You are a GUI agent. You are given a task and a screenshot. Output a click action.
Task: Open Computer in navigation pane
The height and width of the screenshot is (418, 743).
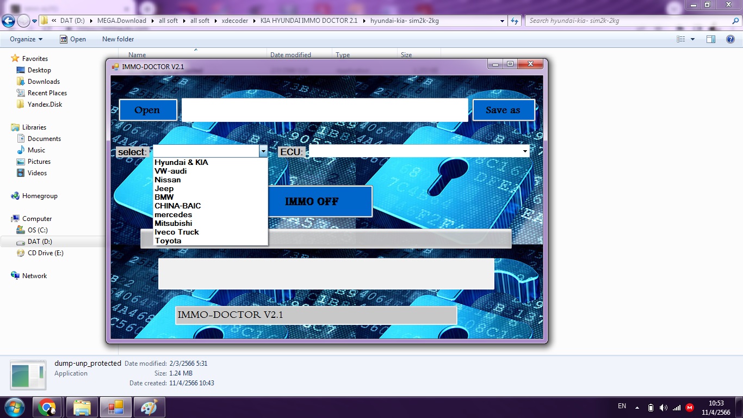(37, 219)
